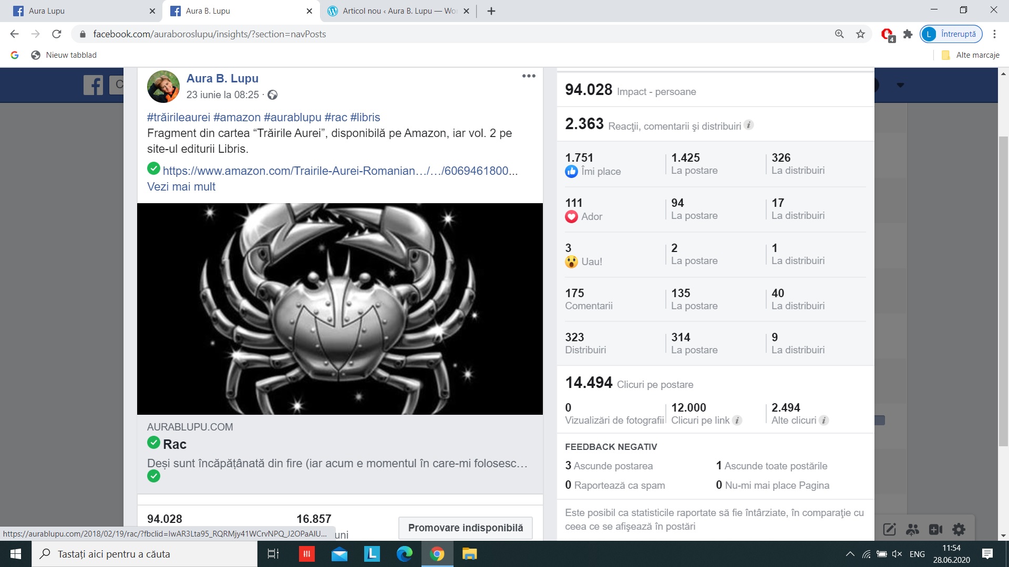Click info icon beside Clicuri pe link
The width and height of the screenshot is (1009, 567).
[737, 420]
